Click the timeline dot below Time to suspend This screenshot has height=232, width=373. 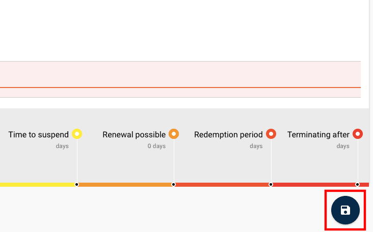point(77,184)
